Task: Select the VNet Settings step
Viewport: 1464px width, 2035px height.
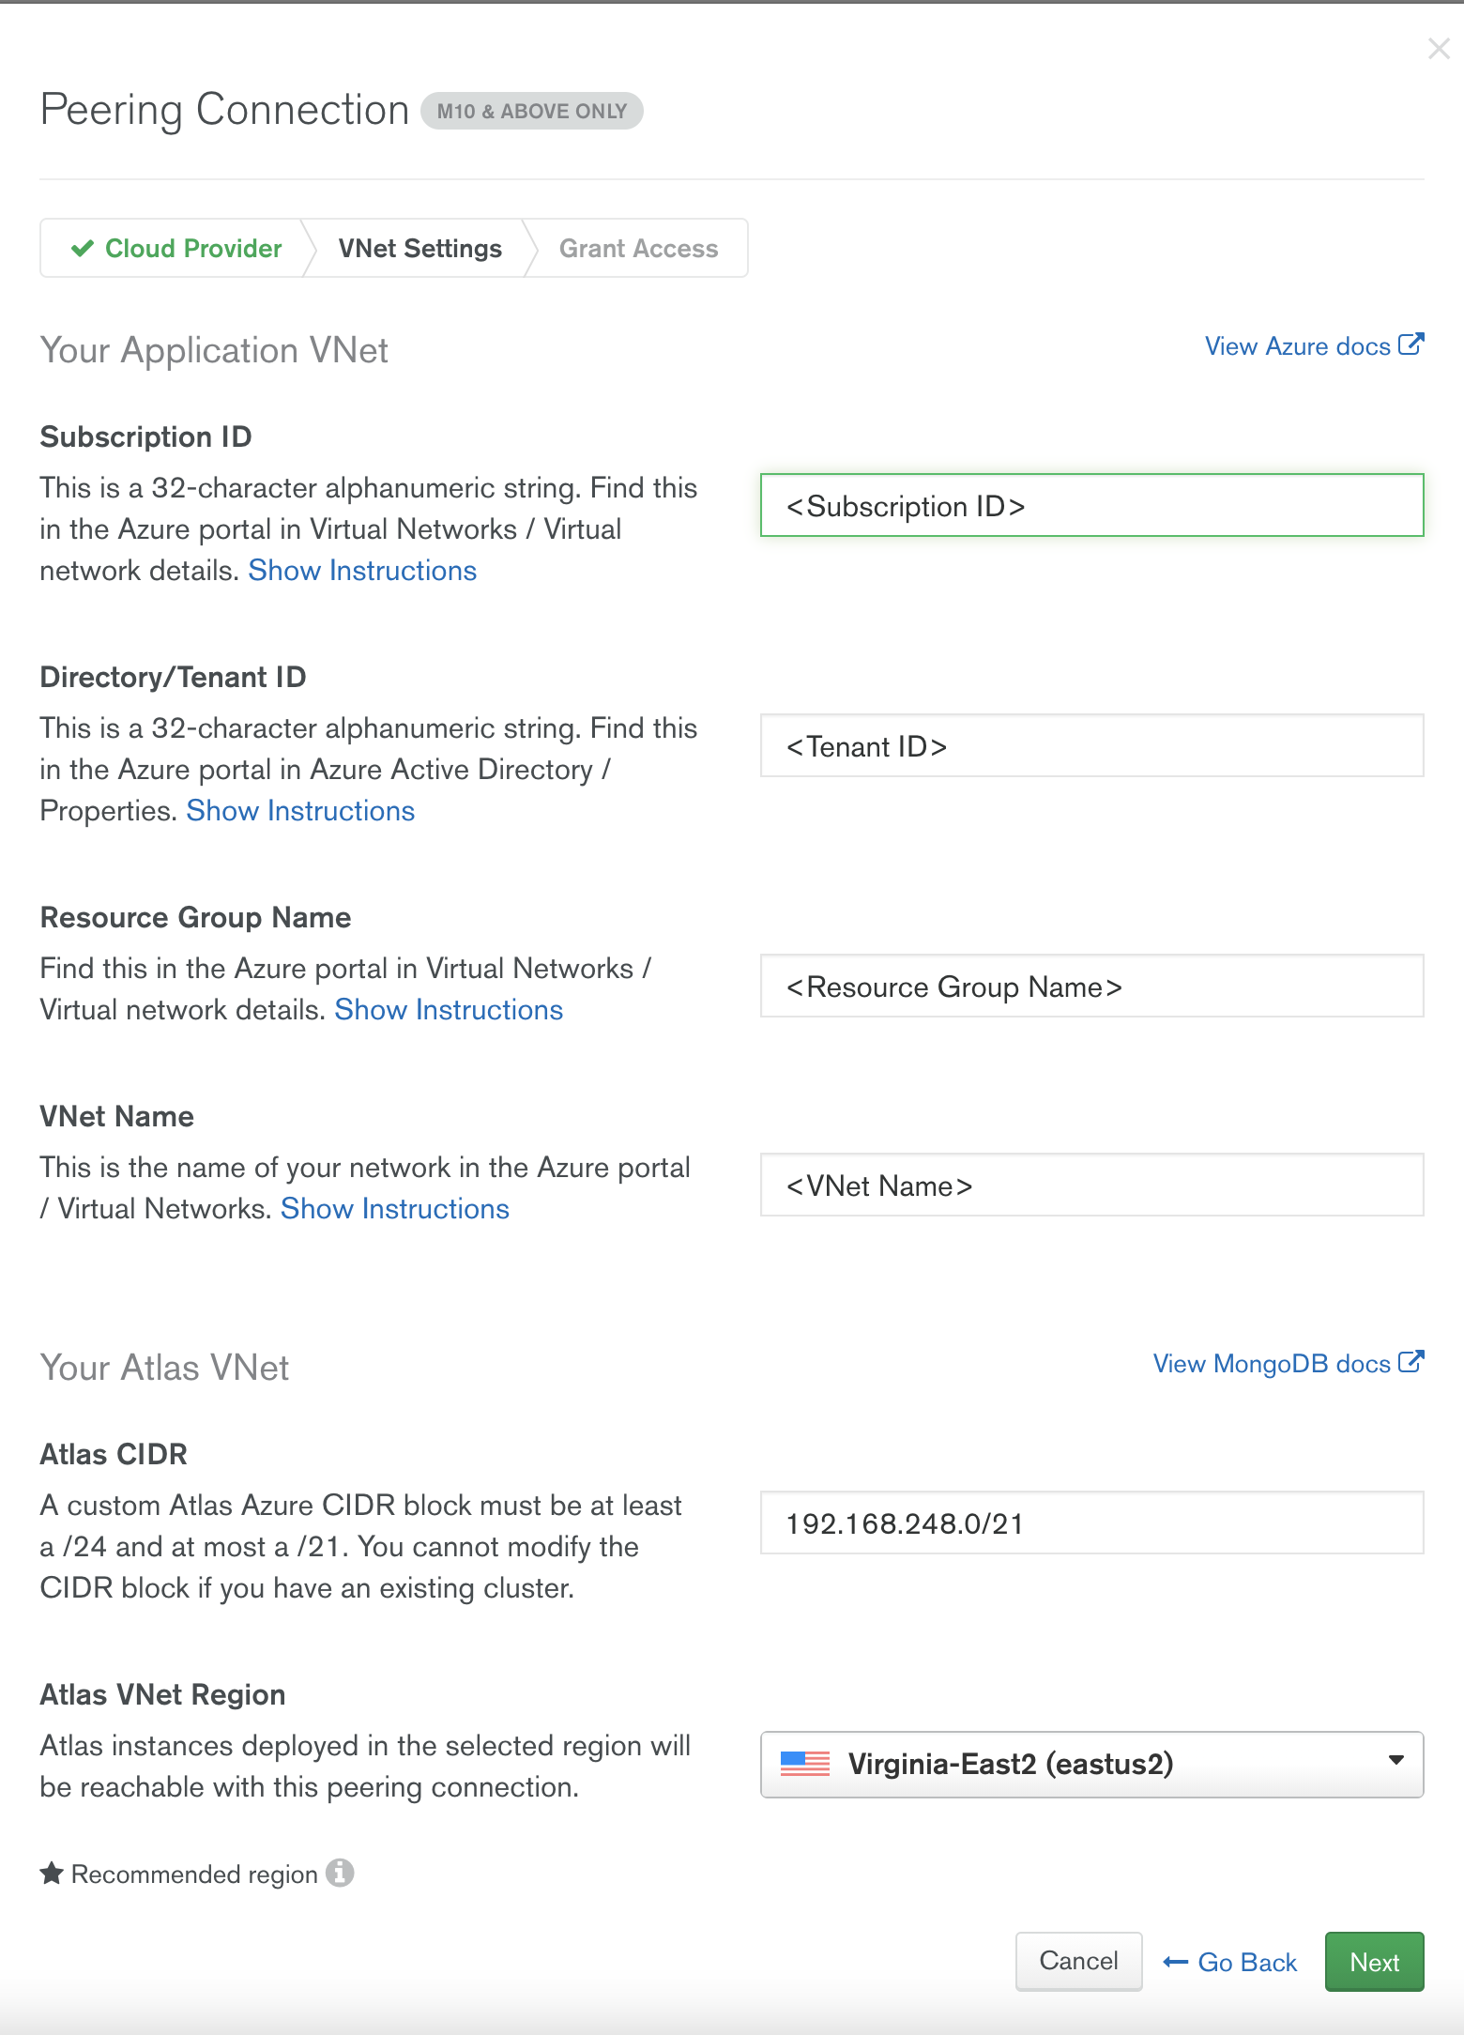Action: tap(419, 248)
